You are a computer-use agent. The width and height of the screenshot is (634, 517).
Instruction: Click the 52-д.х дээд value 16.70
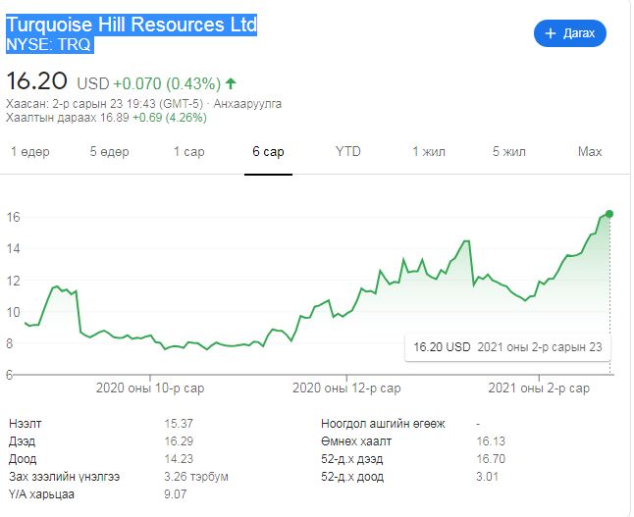click(x=491, y=459)
